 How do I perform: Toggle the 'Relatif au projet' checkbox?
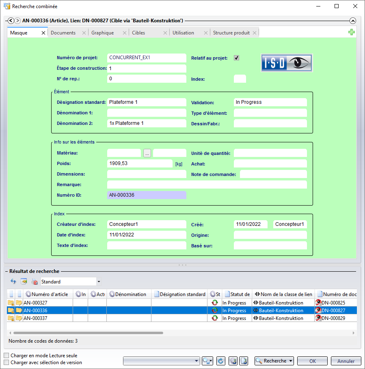pyautogui.click(x=237, y=58)
